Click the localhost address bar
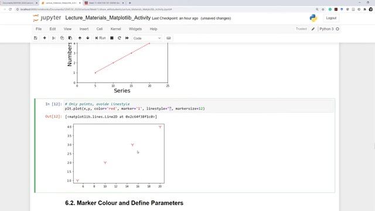Image resolution: width=375 pixels, height=211 pixels. click(165, 9)
